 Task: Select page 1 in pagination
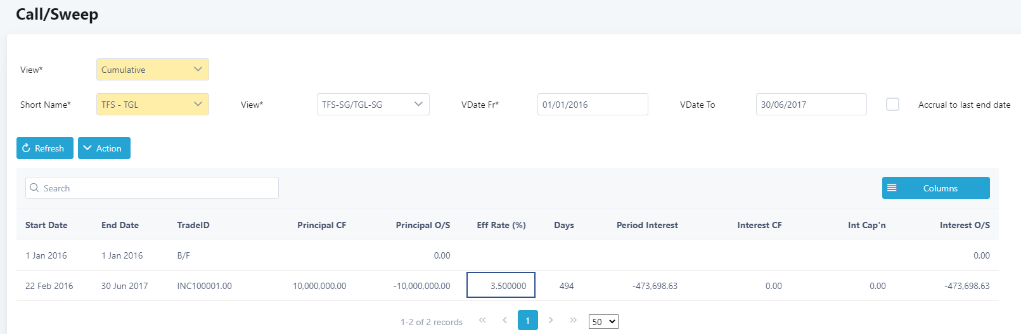(528, 320)
